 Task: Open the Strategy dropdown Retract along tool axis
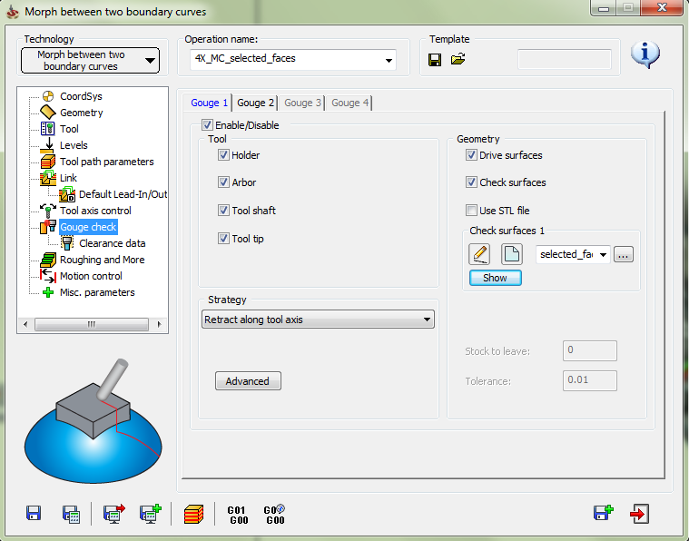(x=318, y=320)
